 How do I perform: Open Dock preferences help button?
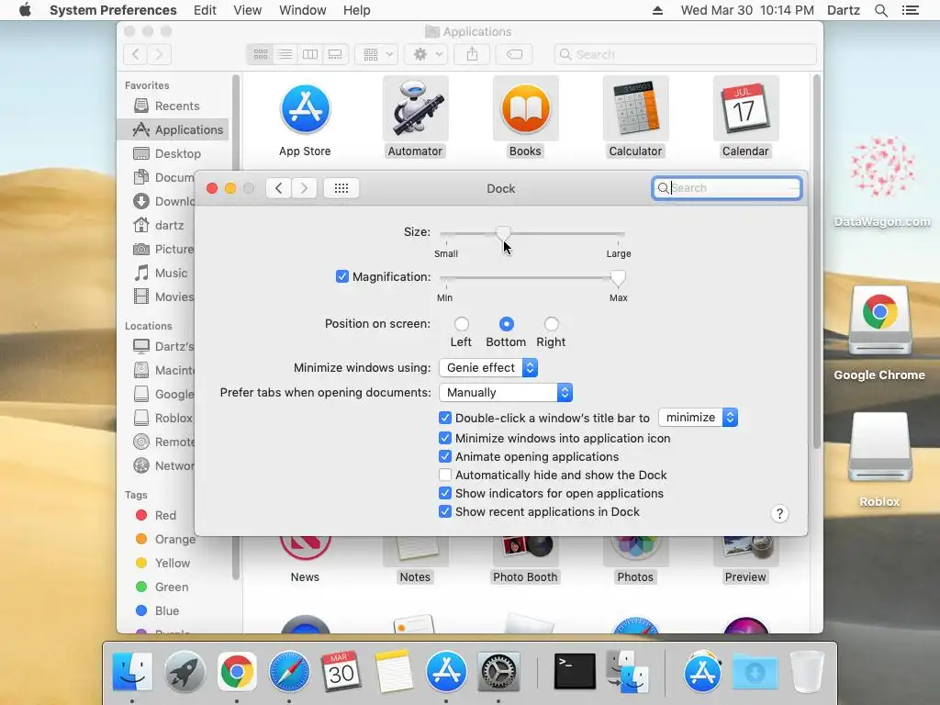(779, 514)
